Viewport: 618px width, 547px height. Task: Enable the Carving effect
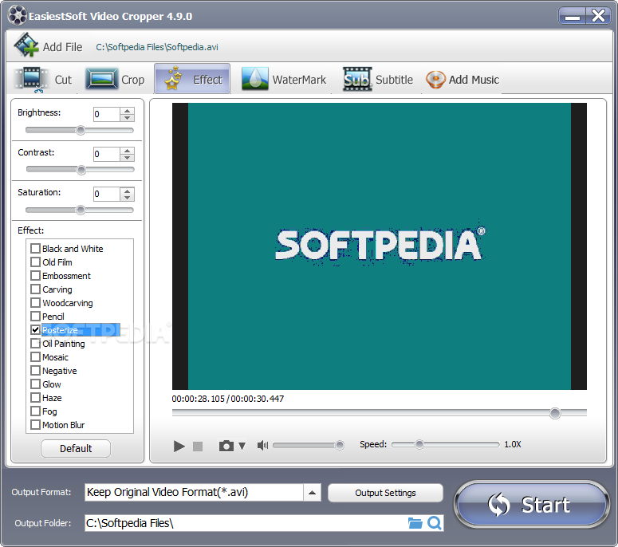coord(35,289)
